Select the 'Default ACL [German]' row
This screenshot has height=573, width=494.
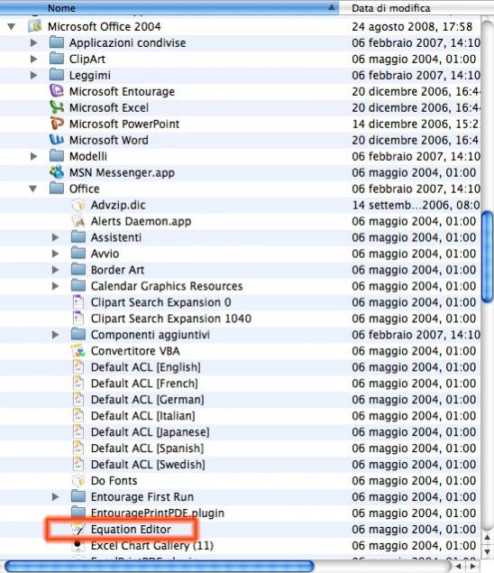[241, 399]
